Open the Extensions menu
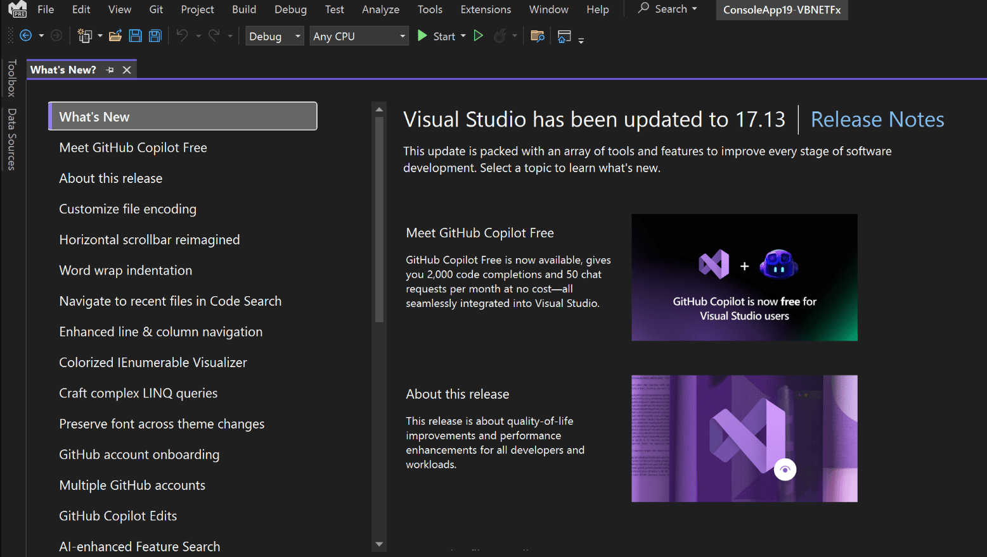The width and height of the screenshot is (987, 557). click(486, 9)
